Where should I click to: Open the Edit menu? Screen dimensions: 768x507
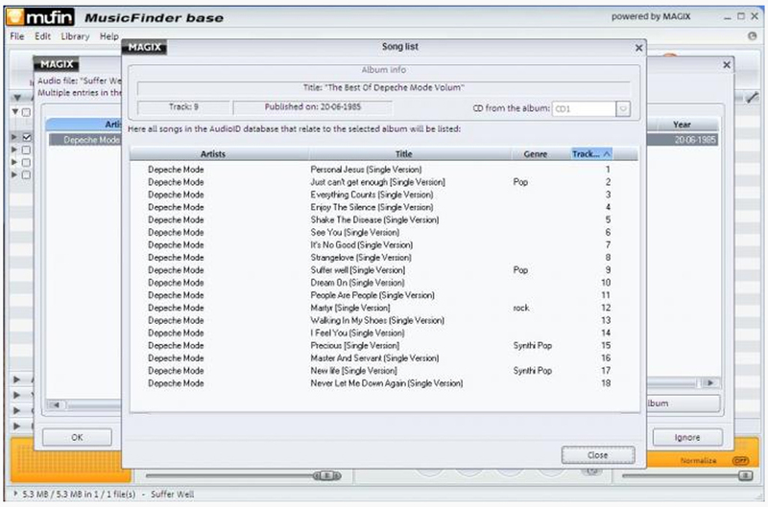tap(42, 36)
